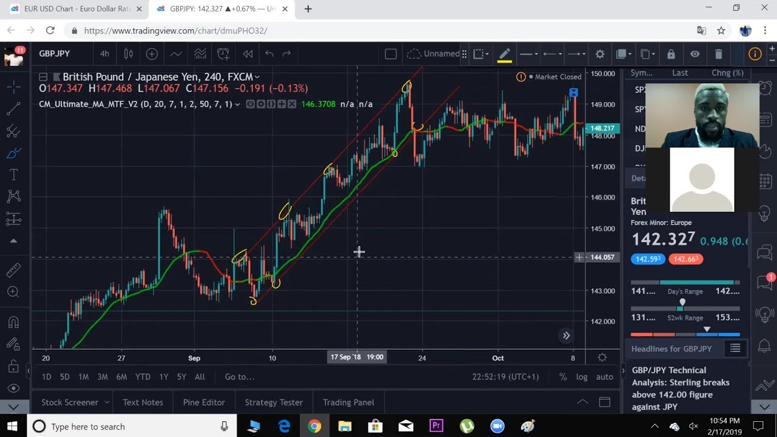Viewport: 777px width, 437px height.
Task: Click the orange info icon at top right
Action: (x=755, y=54)
